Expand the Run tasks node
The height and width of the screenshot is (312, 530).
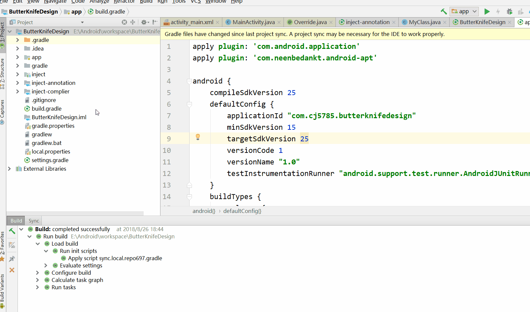[x=38, y=287]
